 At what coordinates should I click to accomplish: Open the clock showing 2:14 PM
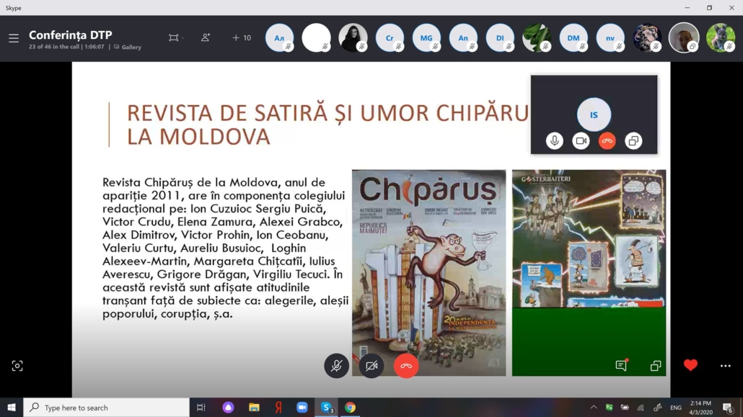(700, 408)
